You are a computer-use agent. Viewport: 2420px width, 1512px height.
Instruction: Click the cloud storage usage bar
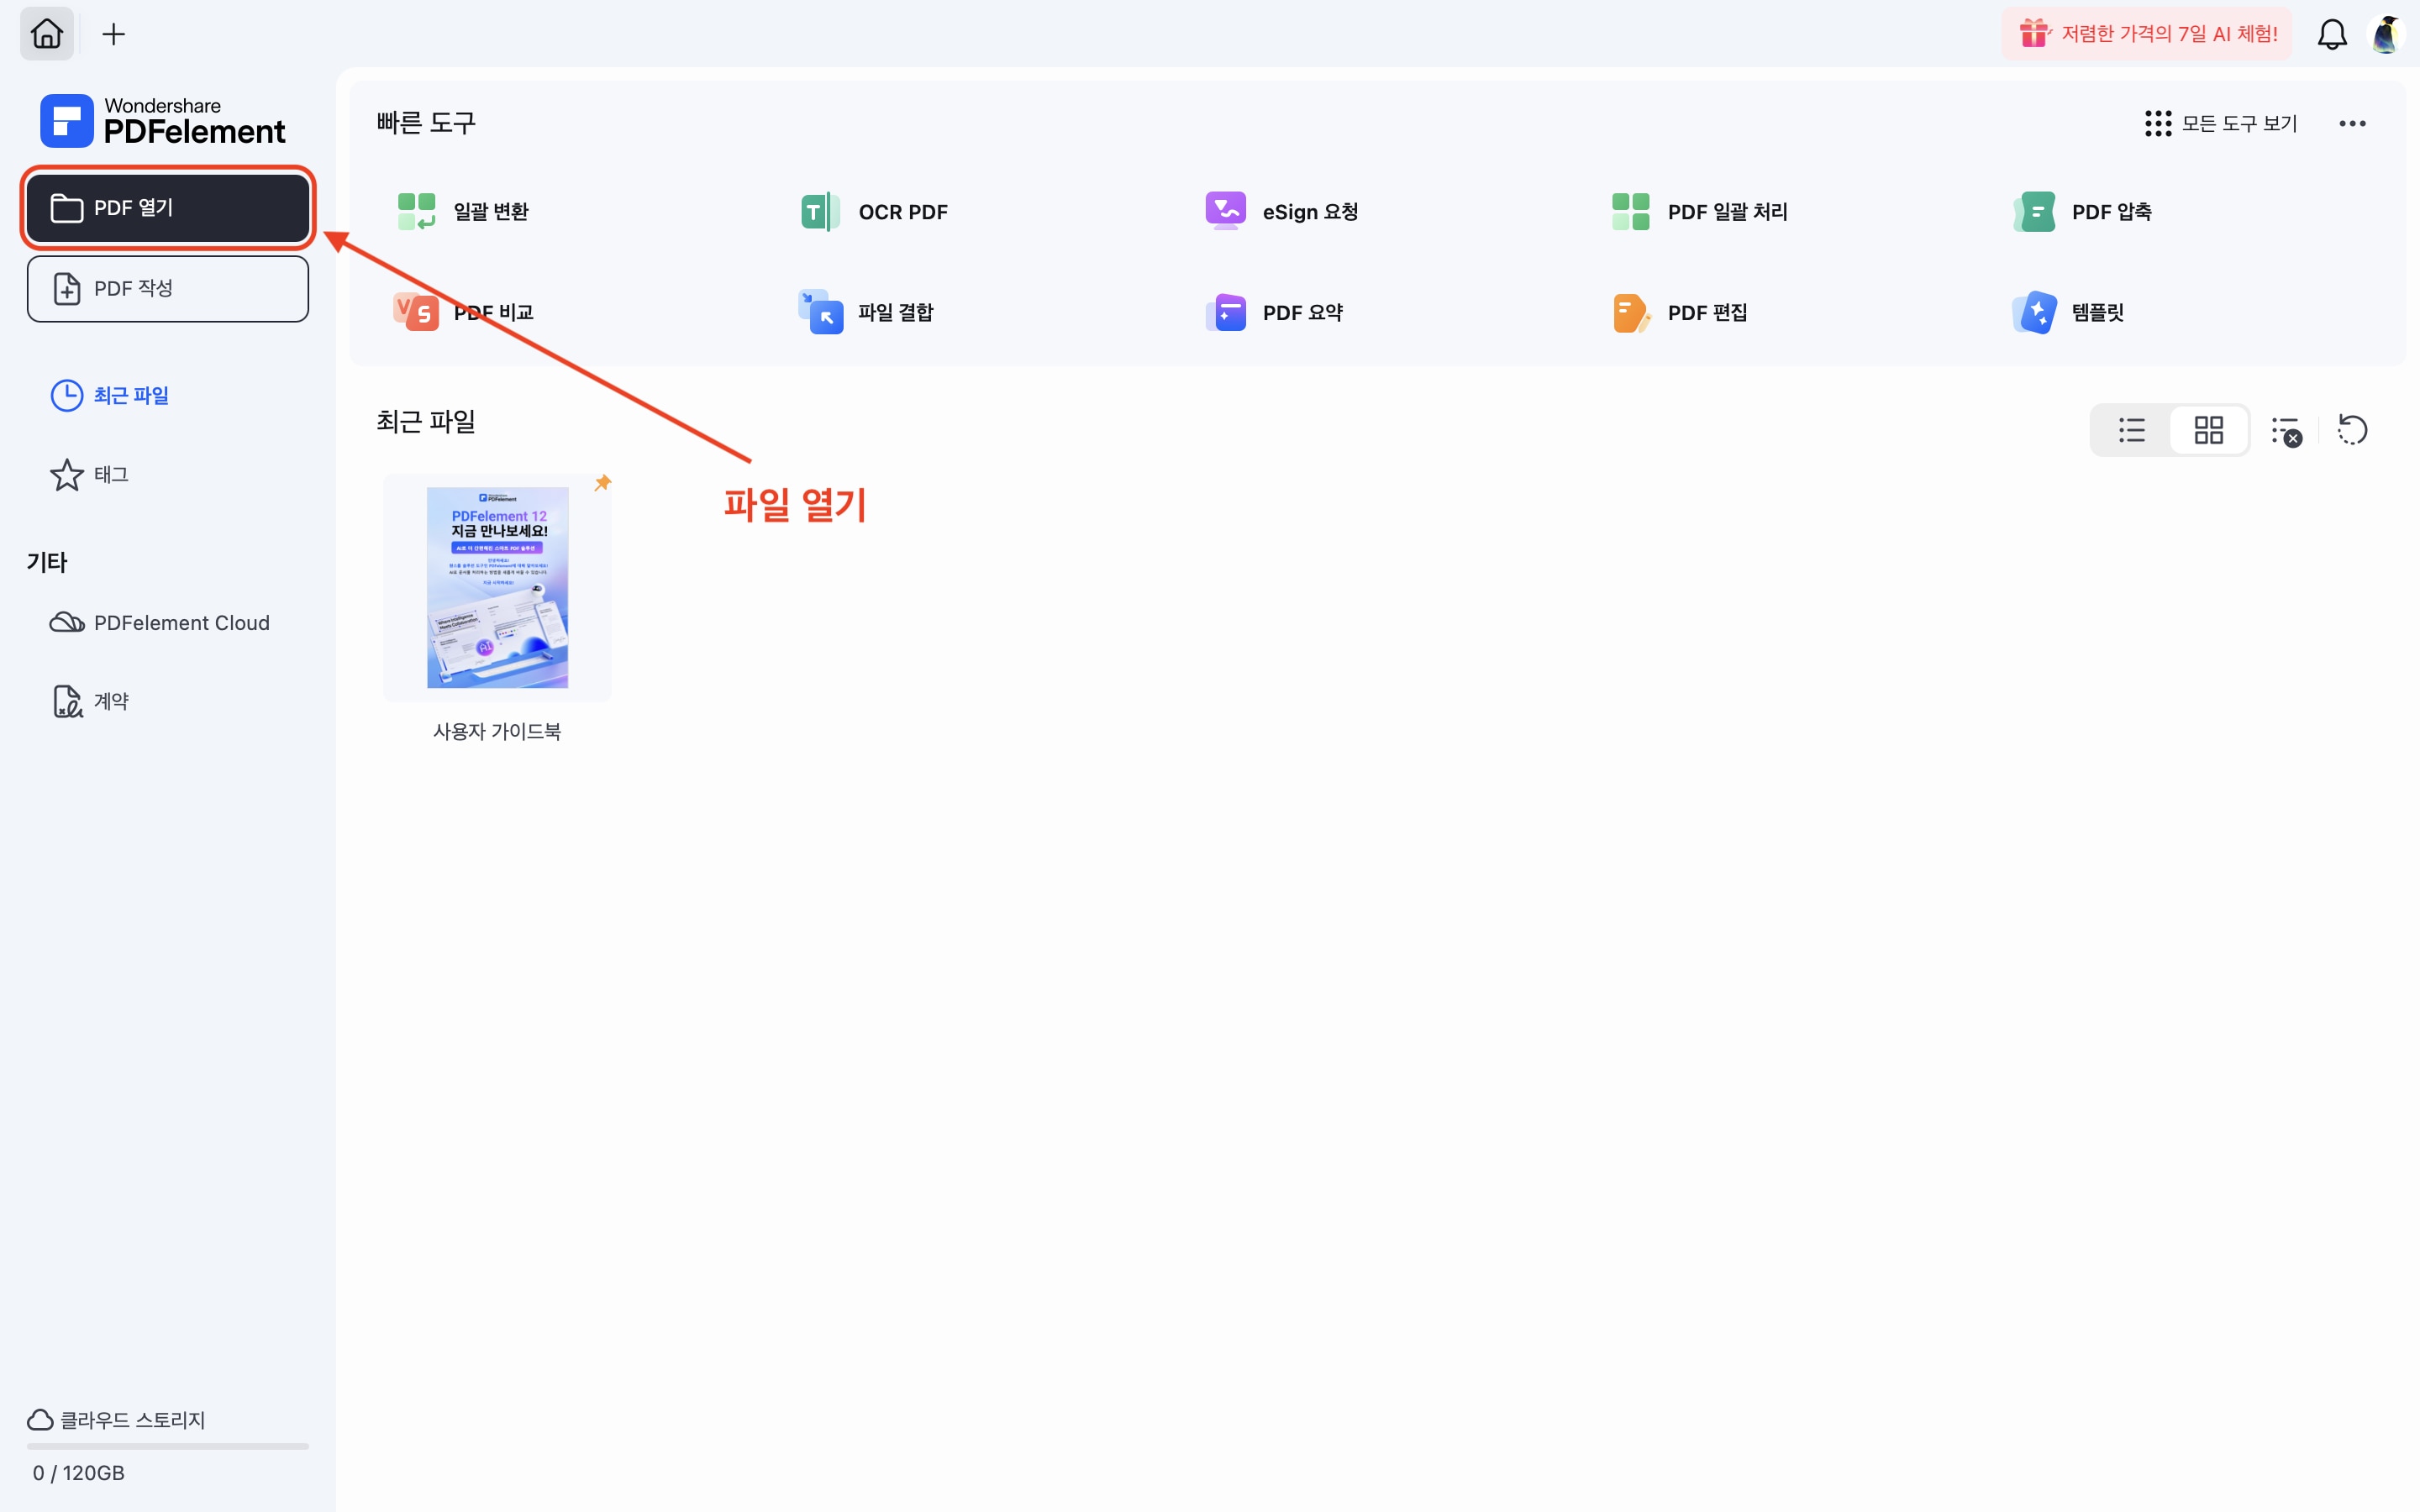coord(168,1446)
